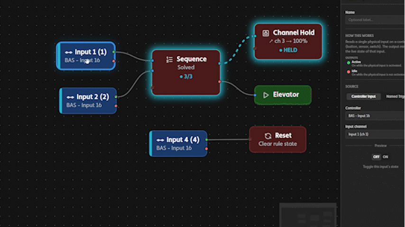Click the green Active output indicator in side panel

[349, 62]
